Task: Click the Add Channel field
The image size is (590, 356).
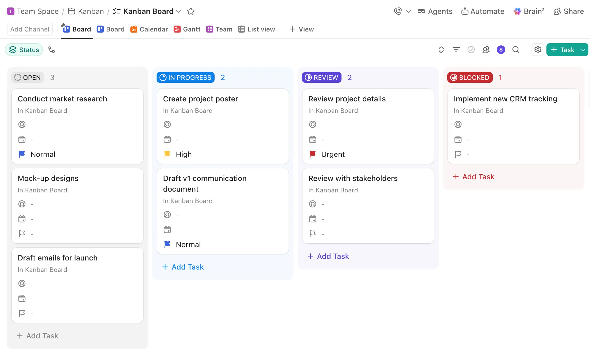Action: pos(30,29)
